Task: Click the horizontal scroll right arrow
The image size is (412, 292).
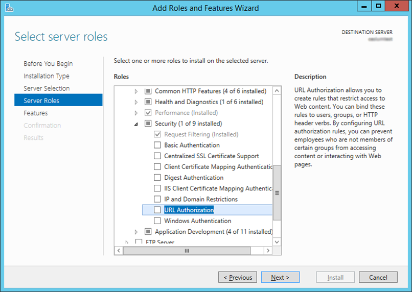Action: click(268, 251)
